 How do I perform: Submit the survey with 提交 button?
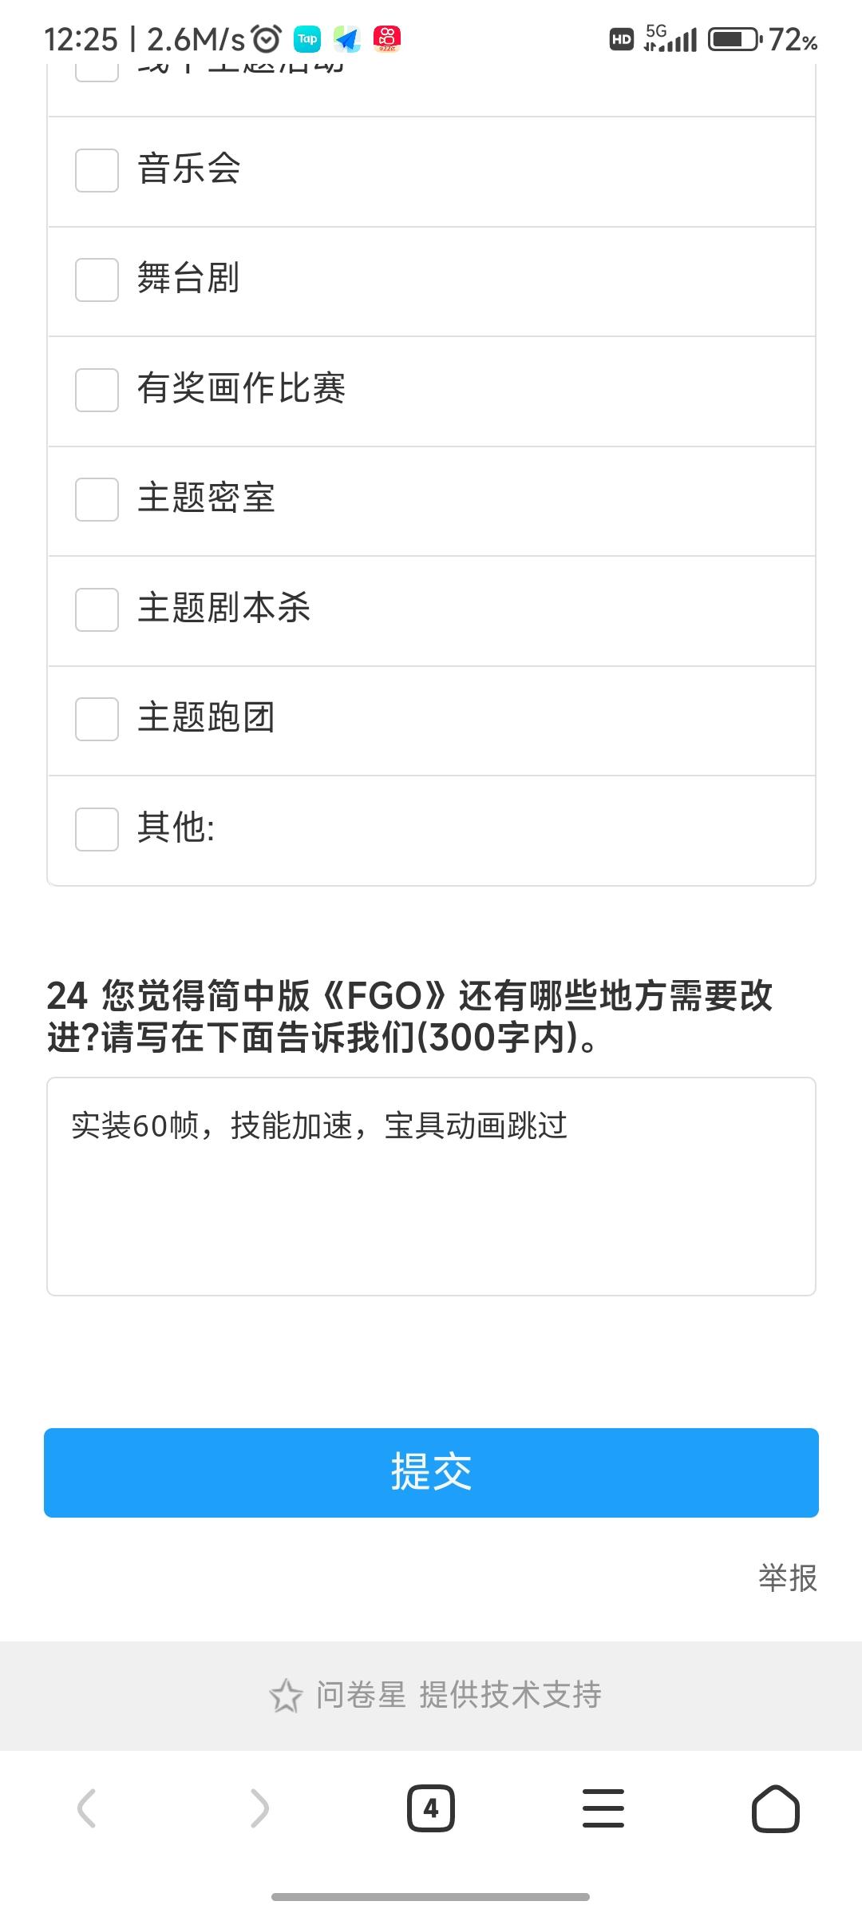click(431, 1472)
